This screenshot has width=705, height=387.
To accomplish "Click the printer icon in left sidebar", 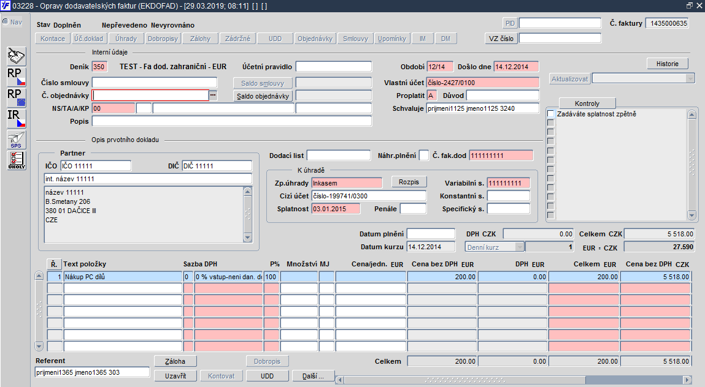I will tap(17, 56).
